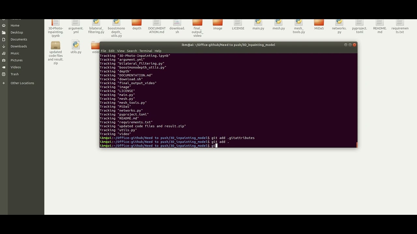Select the networks.py file icon
This screenshot has height=234, width=417.
pyautogui.click(x=339, y=22)
